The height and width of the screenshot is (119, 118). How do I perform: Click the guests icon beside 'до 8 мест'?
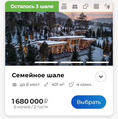pos(15,85)
